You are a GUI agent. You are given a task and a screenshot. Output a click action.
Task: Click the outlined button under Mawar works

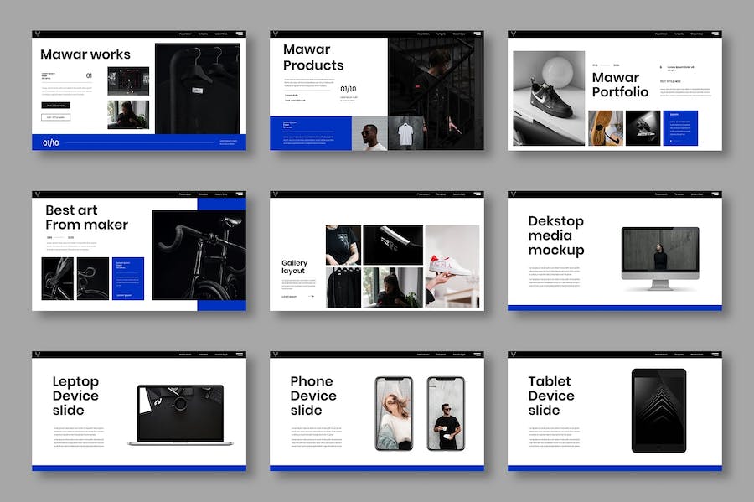click(55, 117)
